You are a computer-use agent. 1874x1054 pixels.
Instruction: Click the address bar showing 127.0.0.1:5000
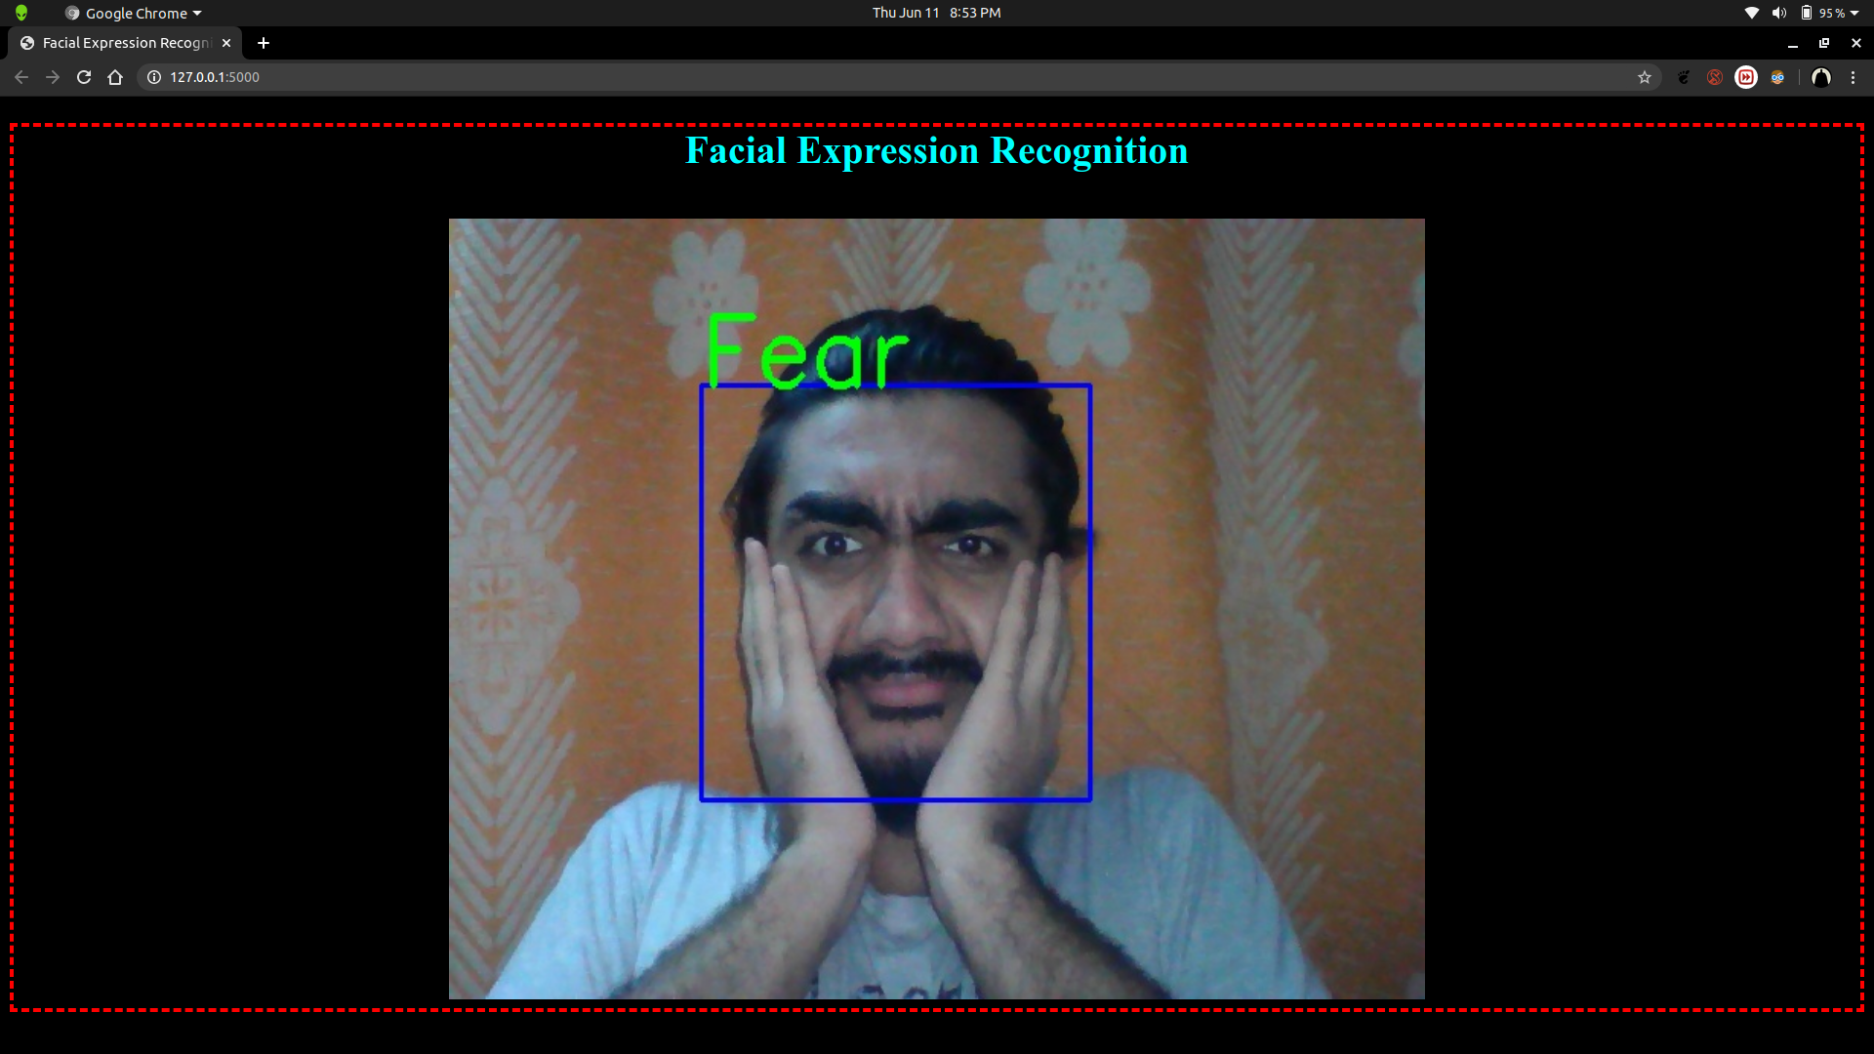point(878,77)
